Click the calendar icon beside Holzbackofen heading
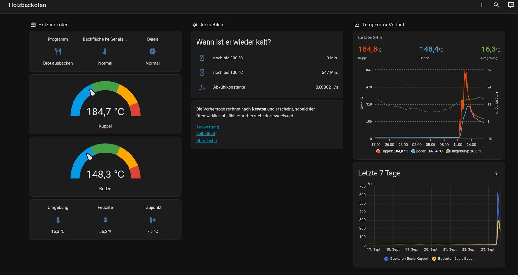This screenshot has height=275, width=518. pos(33,25)
